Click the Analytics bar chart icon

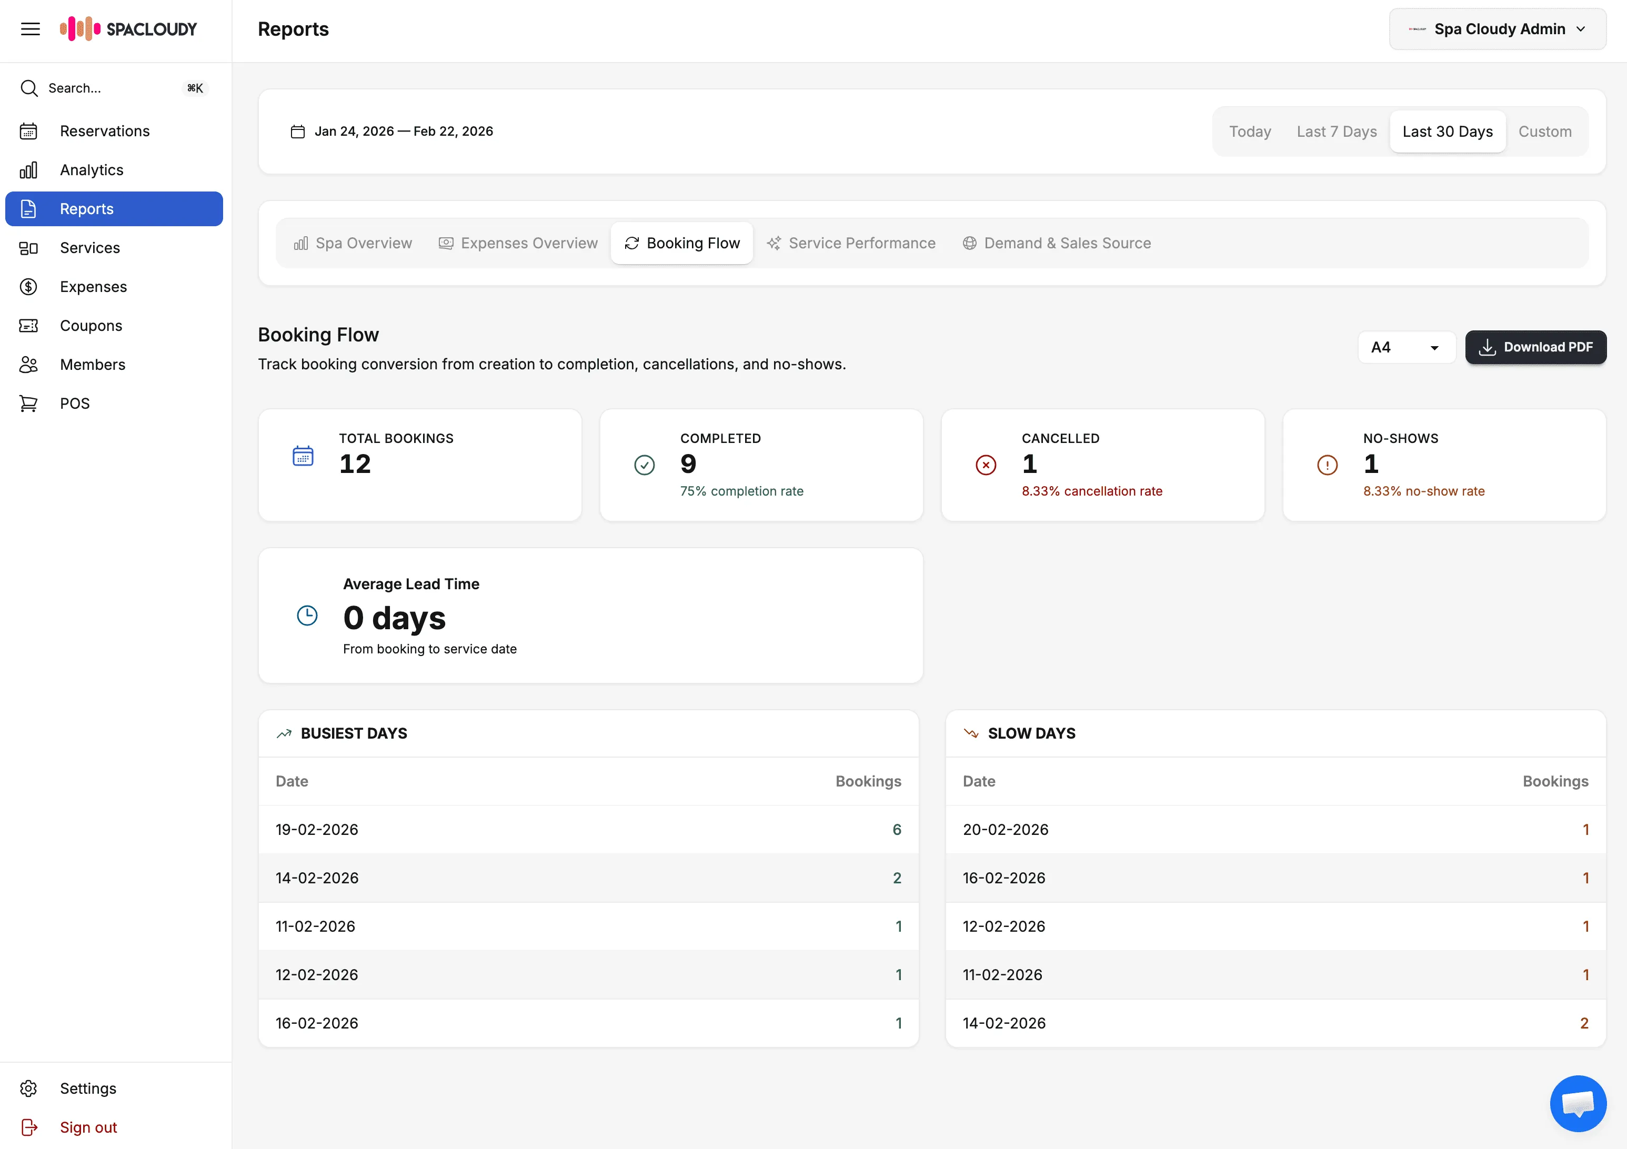28,170
